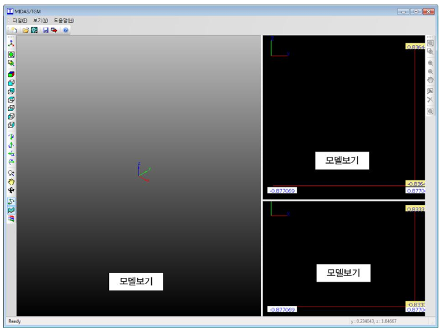Click the gray hand pan icon on right toolbar
442x332 pixels.
click(431, 80)
